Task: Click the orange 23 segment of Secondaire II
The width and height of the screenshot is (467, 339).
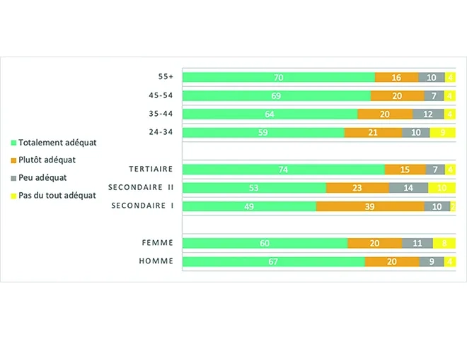Action: (x=357, y=188)
